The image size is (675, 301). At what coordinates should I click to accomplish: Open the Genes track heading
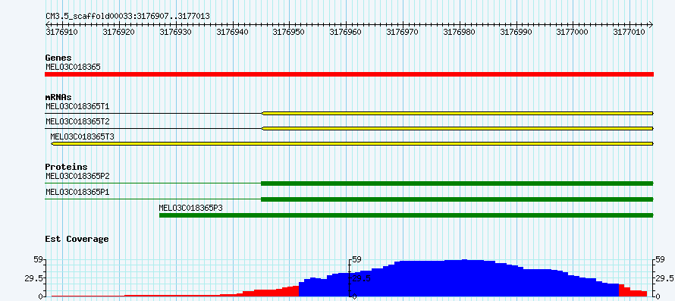point(58,58)
